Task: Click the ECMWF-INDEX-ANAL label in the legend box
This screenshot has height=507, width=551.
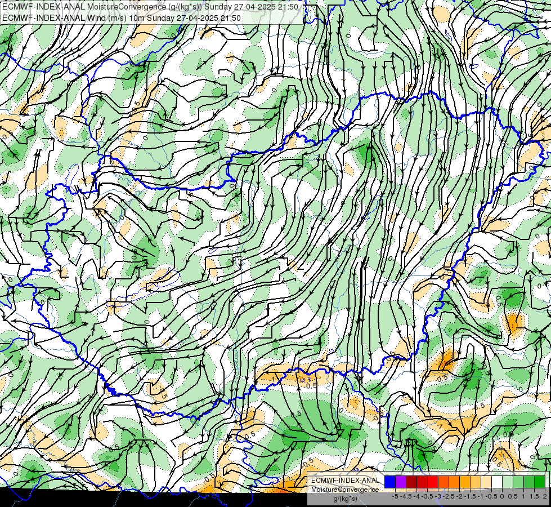Action: pos(345,481)
